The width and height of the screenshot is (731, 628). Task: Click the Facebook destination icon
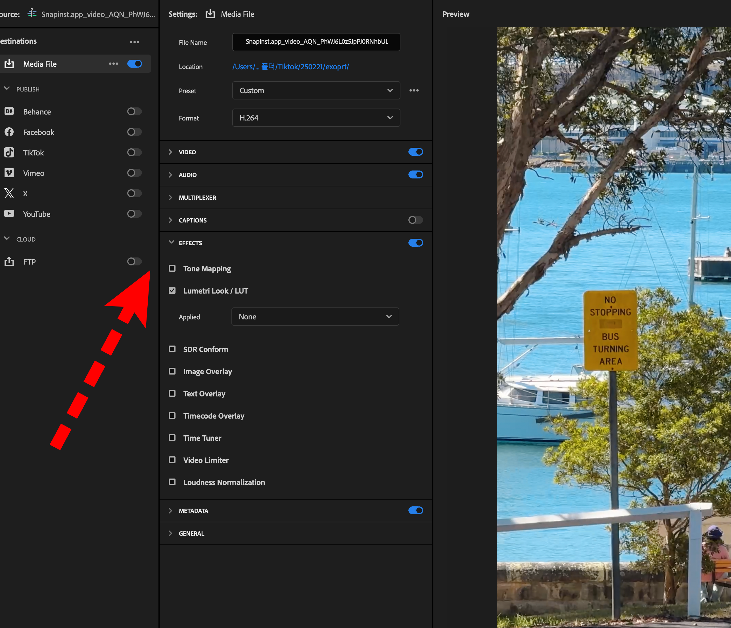pos(9,132)
